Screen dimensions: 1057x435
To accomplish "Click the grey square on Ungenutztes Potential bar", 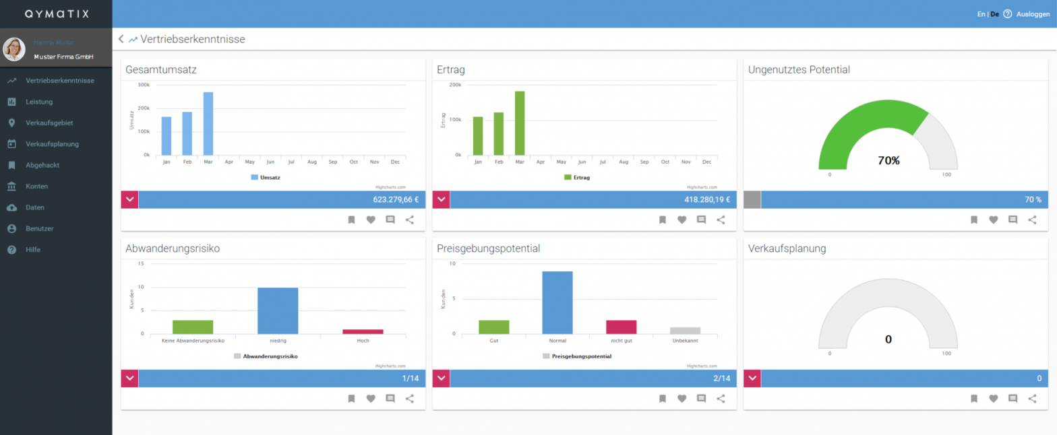I will tap(752, 199).
